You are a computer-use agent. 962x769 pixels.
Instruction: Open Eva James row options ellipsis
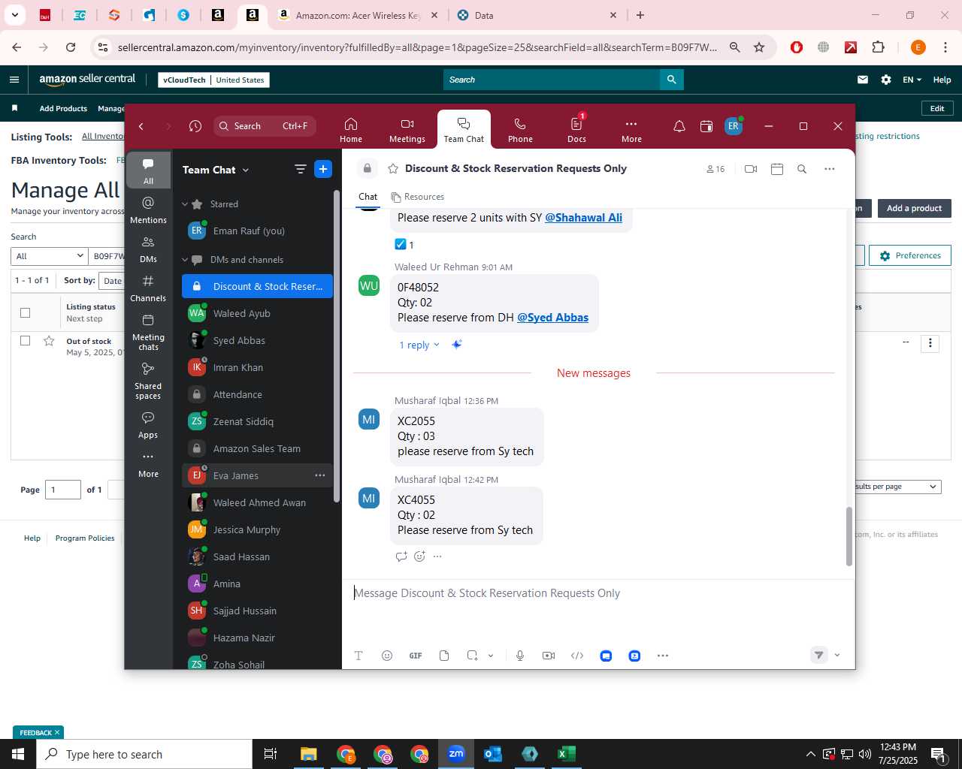[320, 475]
